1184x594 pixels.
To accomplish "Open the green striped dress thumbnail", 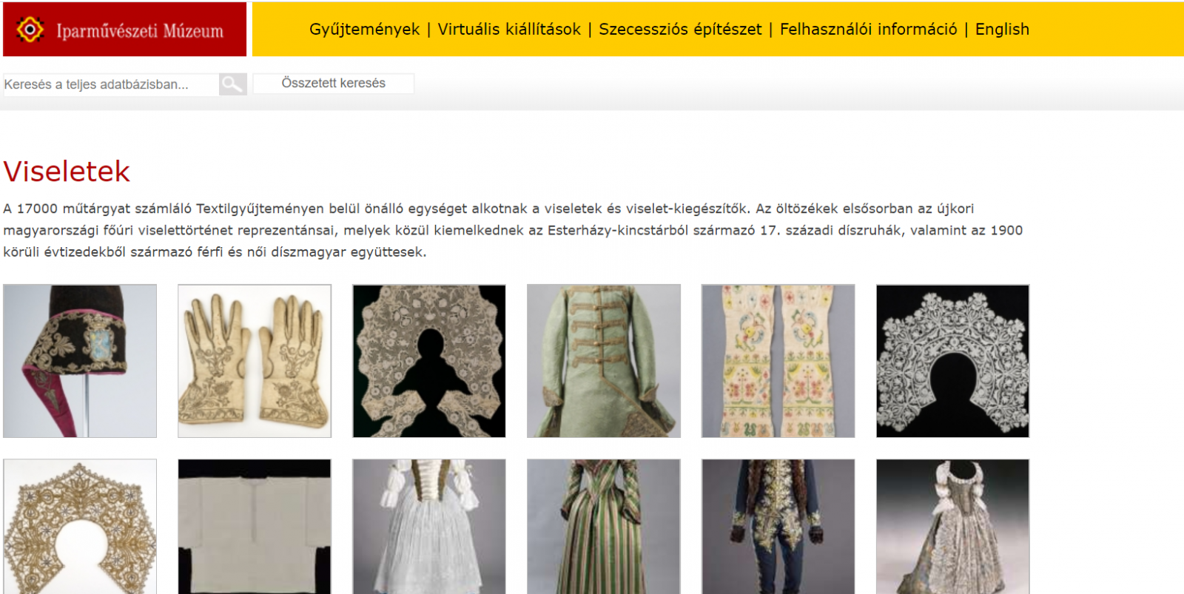I will [x=604, y=527].
